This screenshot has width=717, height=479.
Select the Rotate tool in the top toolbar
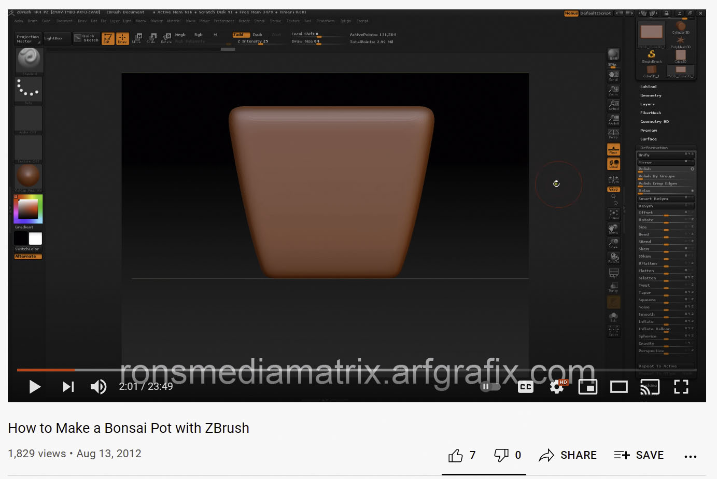[x=166, y=38]
